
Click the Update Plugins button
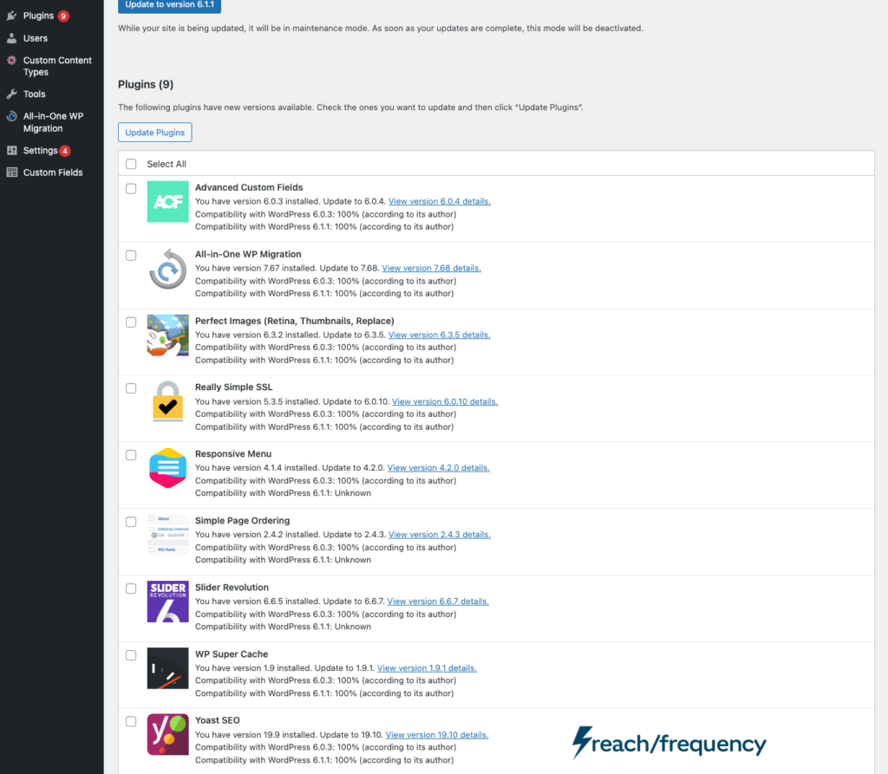[x=154, y=133]
